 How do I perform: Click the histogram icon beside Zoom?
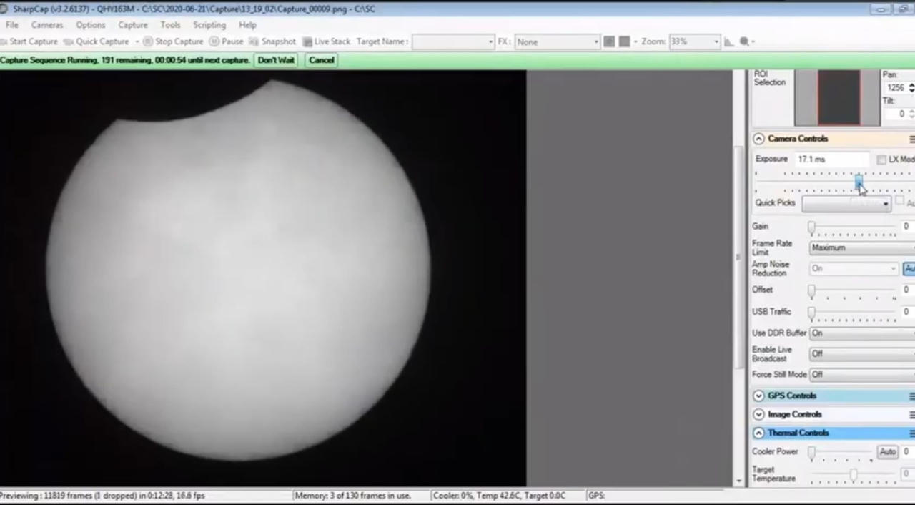(x=729, y=41)
